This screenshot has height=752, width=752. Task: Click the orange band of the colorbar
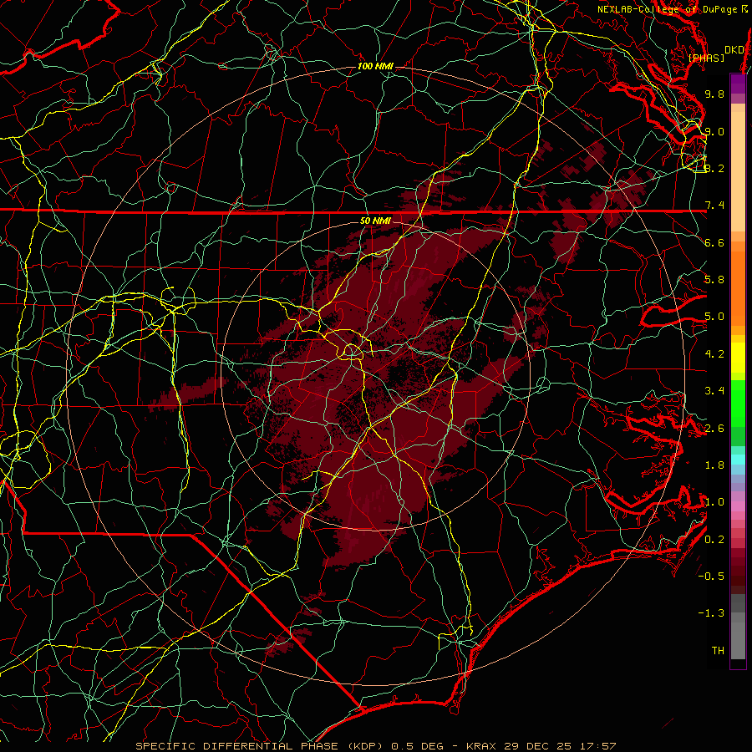(x=738, y=287)
